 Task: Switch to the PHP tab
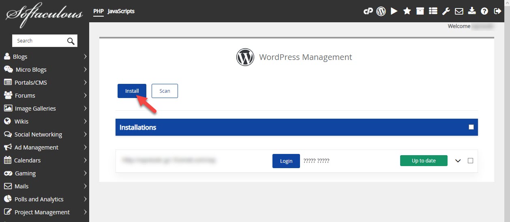(99, 11)
